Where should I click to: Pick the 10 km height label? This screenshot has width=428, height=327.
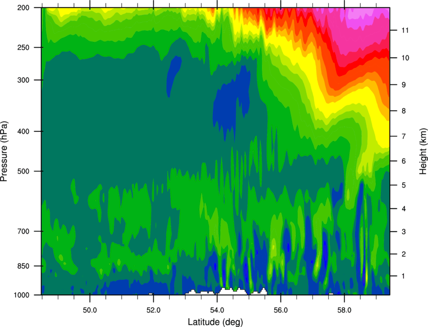point(405,58)
